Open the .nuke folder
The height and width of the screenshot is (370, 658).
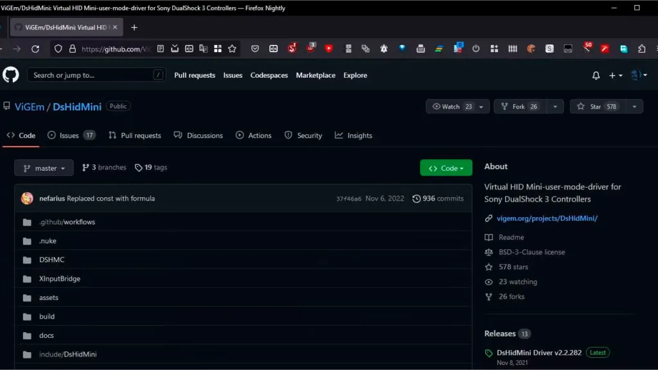coord(48,241)
